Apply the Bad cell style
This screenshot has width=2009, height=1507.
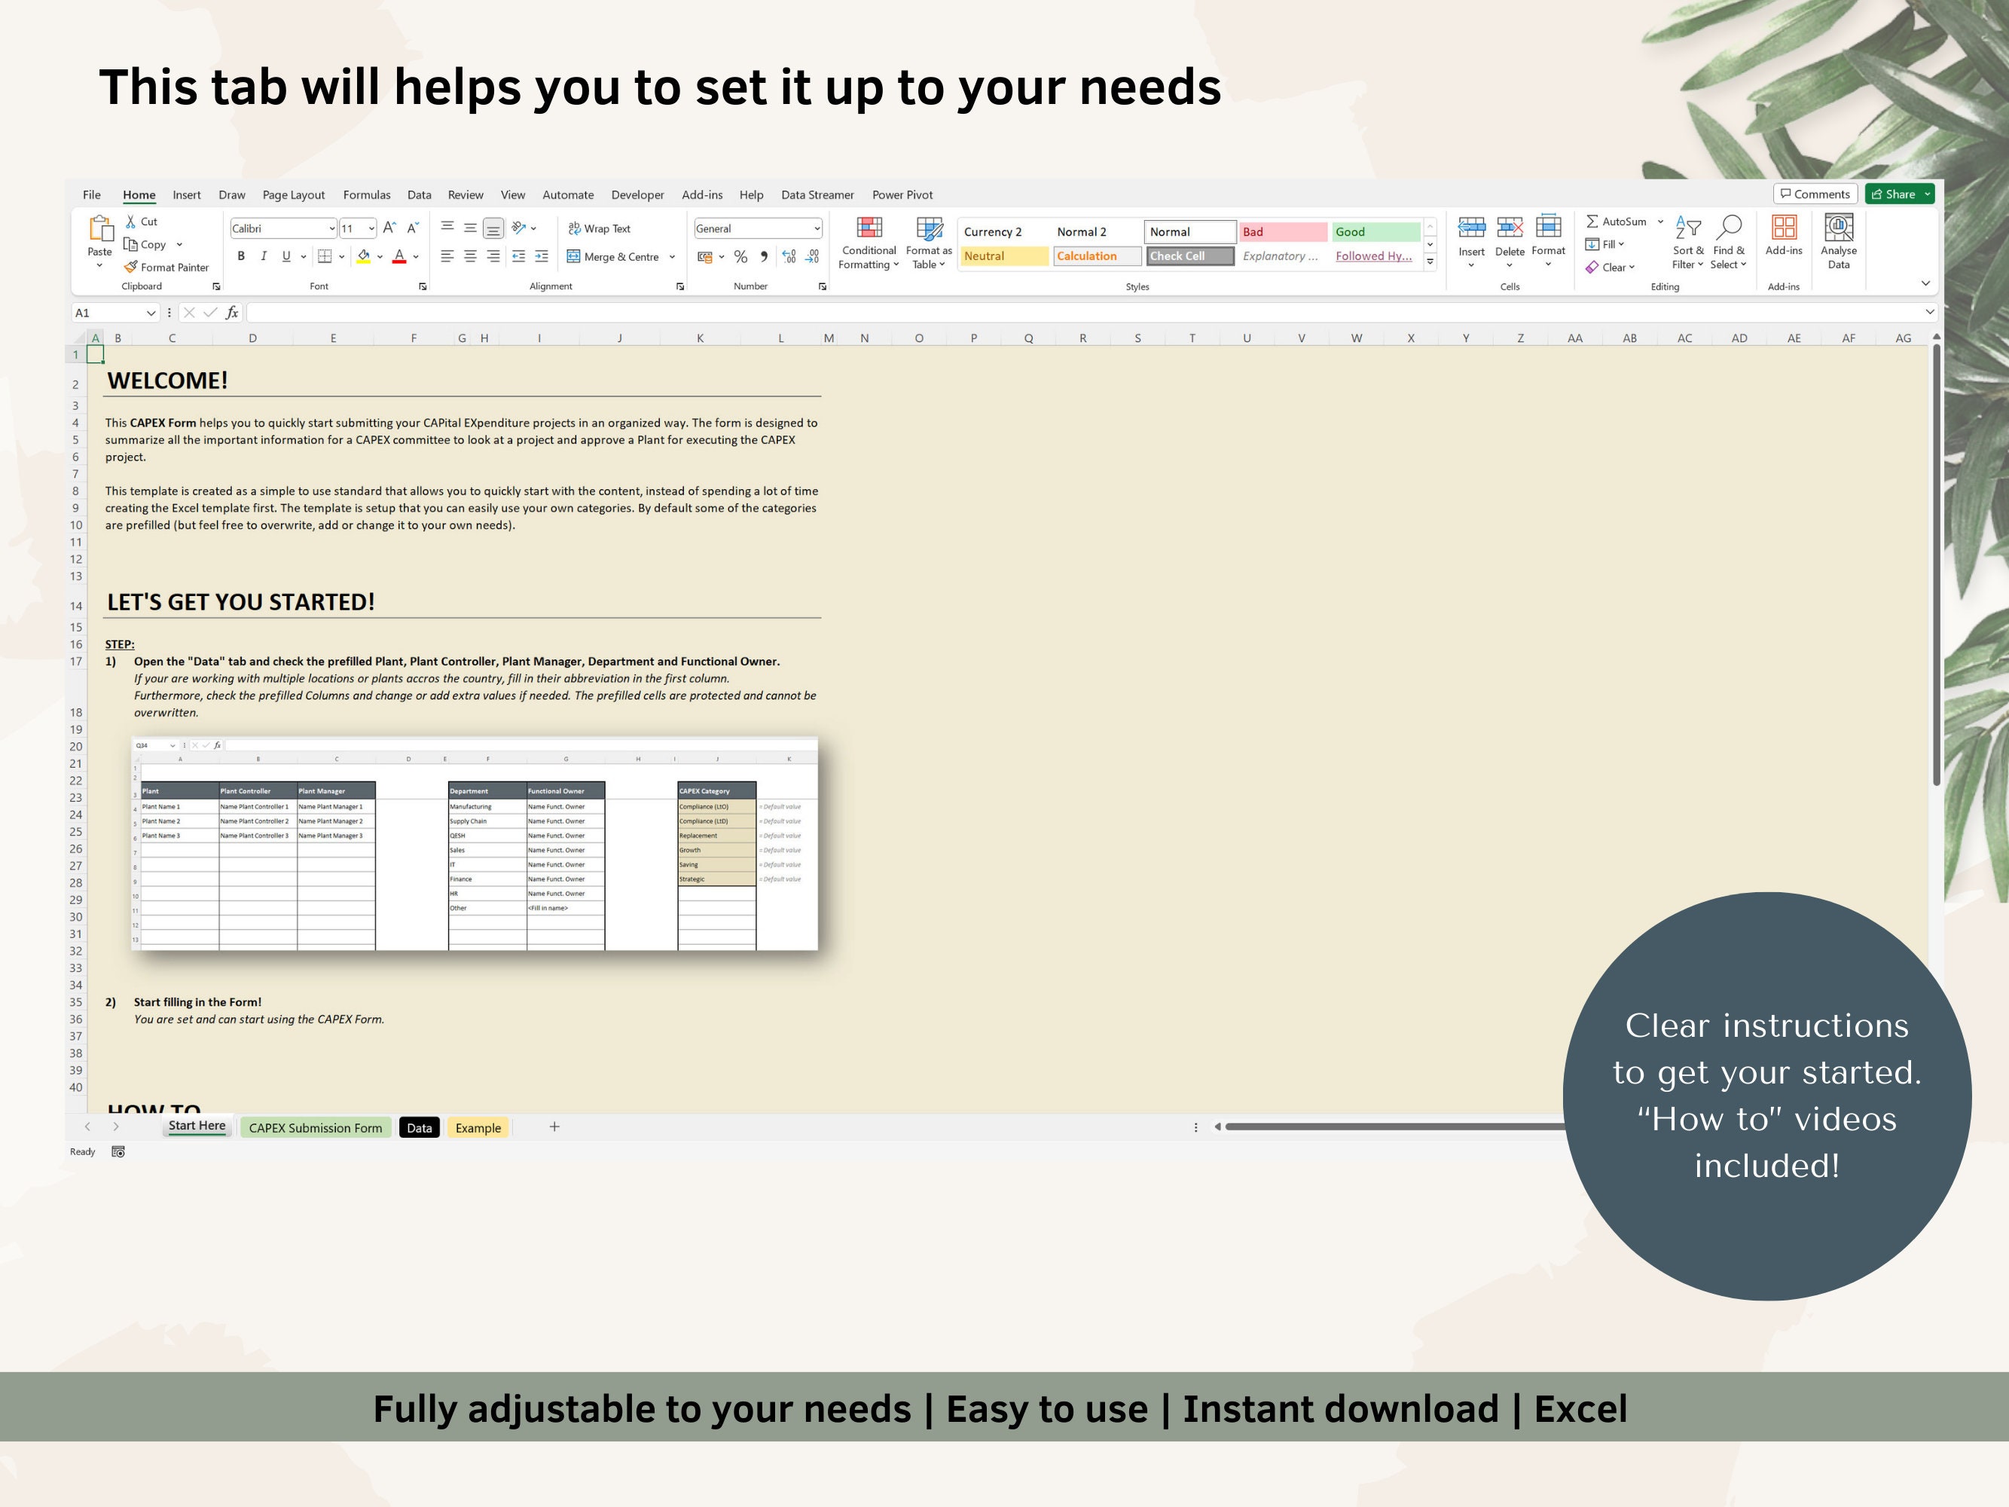[x=1282, y=231]
